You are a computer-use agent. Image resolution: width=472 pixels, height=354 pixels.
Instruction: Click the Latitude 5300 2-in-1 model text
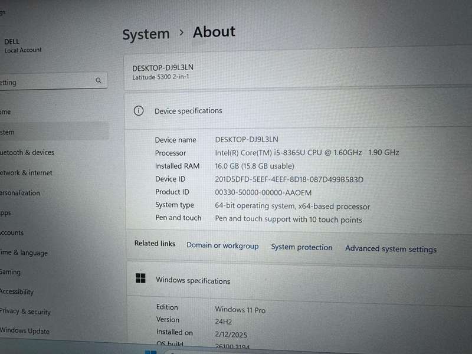(160, 77)
